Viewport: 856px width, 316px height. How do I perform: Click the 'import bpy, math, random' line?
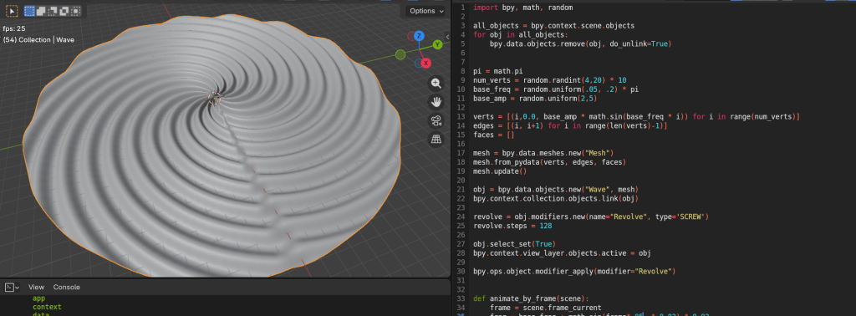(x=522, y=7)
